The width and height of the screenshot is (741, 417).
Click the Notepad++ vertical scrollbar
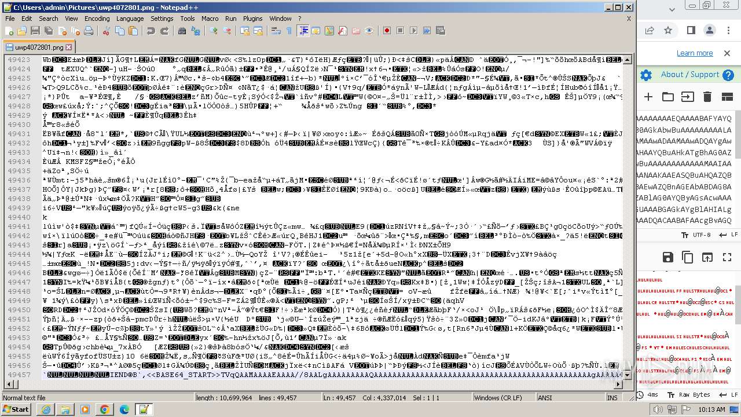point(628,218)
